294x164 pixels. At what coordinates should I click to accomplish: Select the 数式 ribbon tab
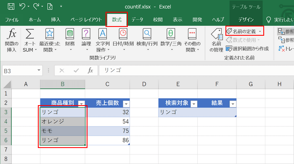click(x=117, y=19)
